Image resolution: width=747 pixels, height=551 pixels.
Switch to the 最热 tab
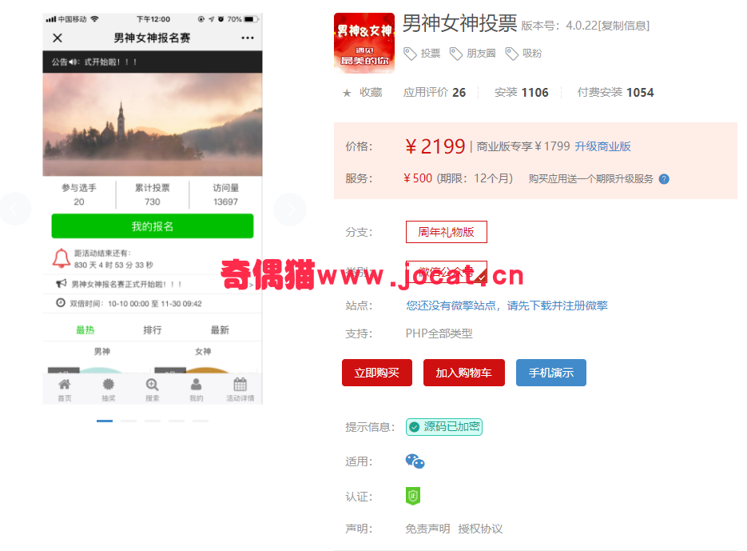pyautogui.click(x=85, y=329)
